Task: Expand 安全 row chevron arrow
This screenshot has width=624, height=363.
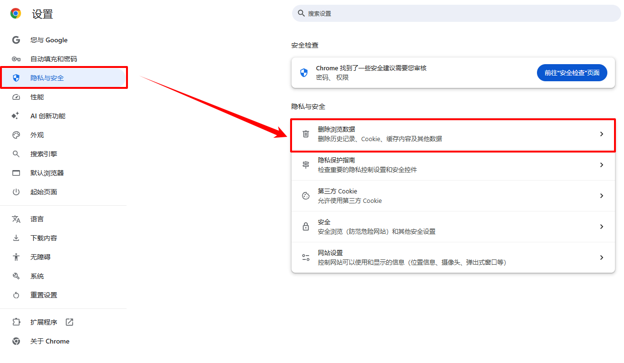Action: (602, 227)
